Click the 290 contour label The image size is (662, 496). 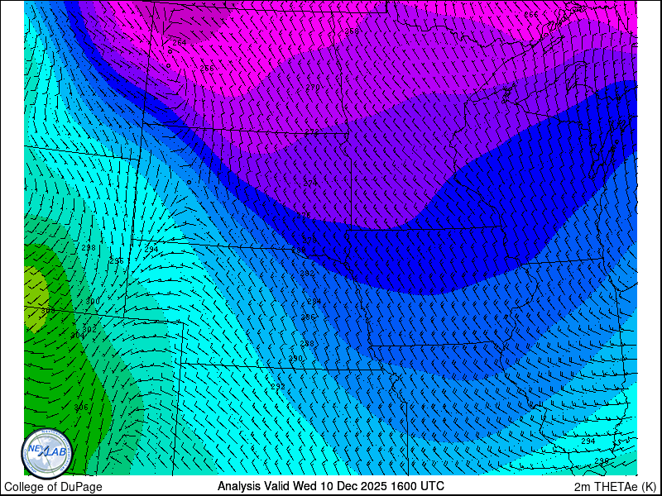point(295,358)
